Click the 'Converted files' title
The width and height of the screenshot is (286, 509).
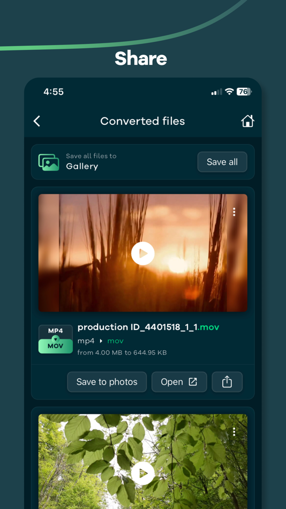click(142, 121)
